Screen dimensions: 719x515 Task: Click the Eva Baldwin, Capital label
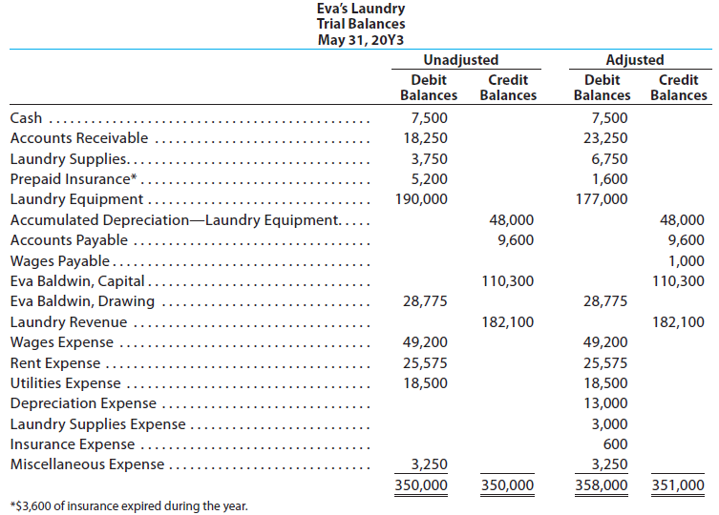(77, 281)
